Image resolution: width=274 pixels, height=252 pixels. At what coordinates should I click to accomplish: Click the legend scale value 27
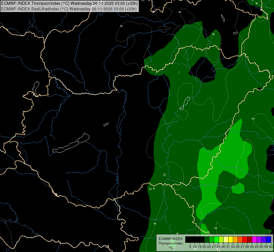(214, 247)
